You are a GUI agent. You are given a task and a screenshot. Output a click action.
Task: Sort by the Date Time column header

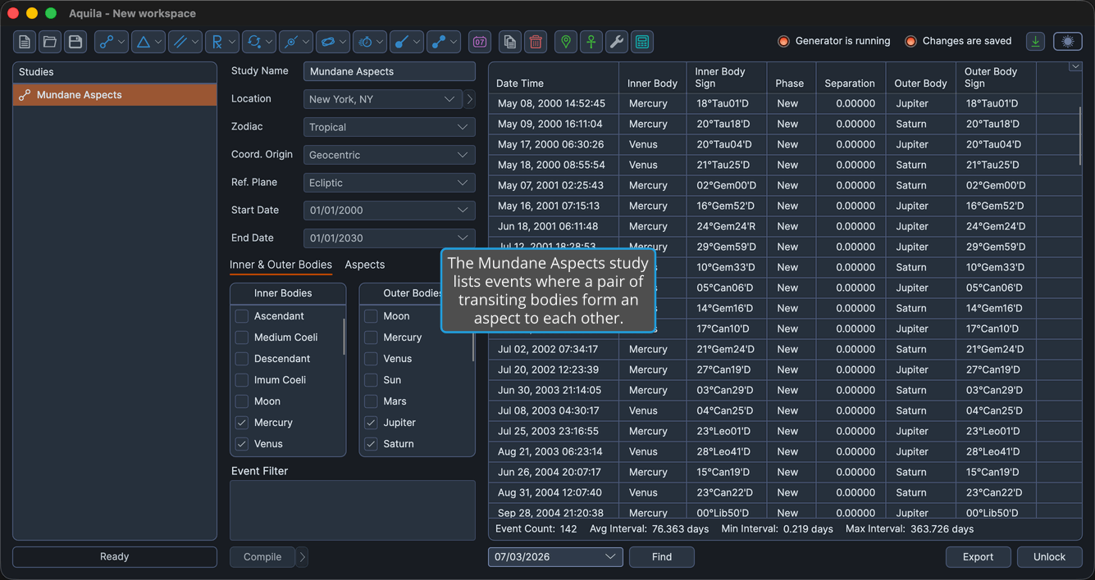coord(554,78)
